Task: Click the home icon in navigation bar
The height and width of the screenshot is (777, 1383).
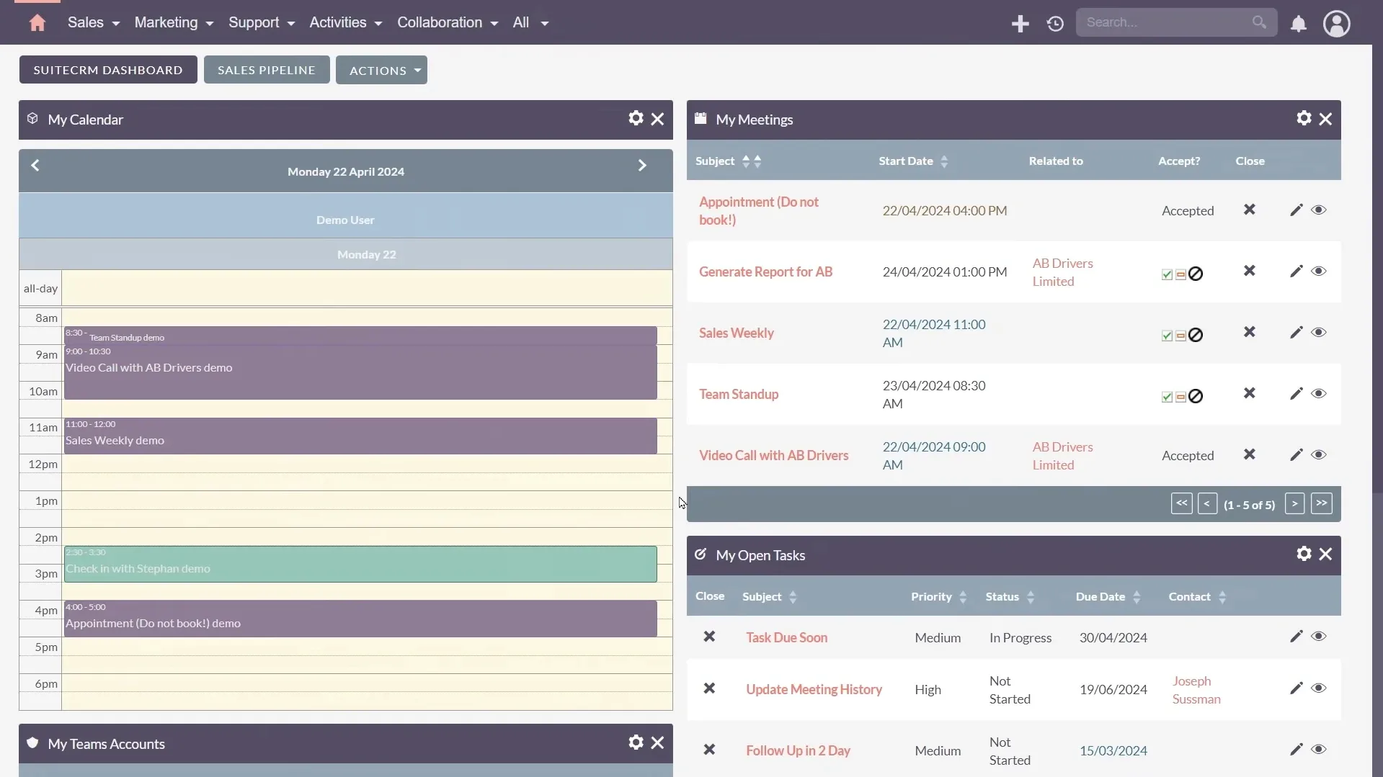Action: click(37, 23)
